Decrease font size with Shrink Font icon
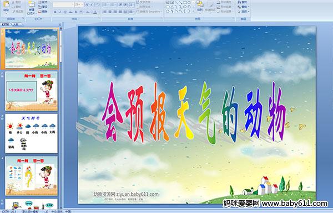Screen dimensions: 333x213 92,4
